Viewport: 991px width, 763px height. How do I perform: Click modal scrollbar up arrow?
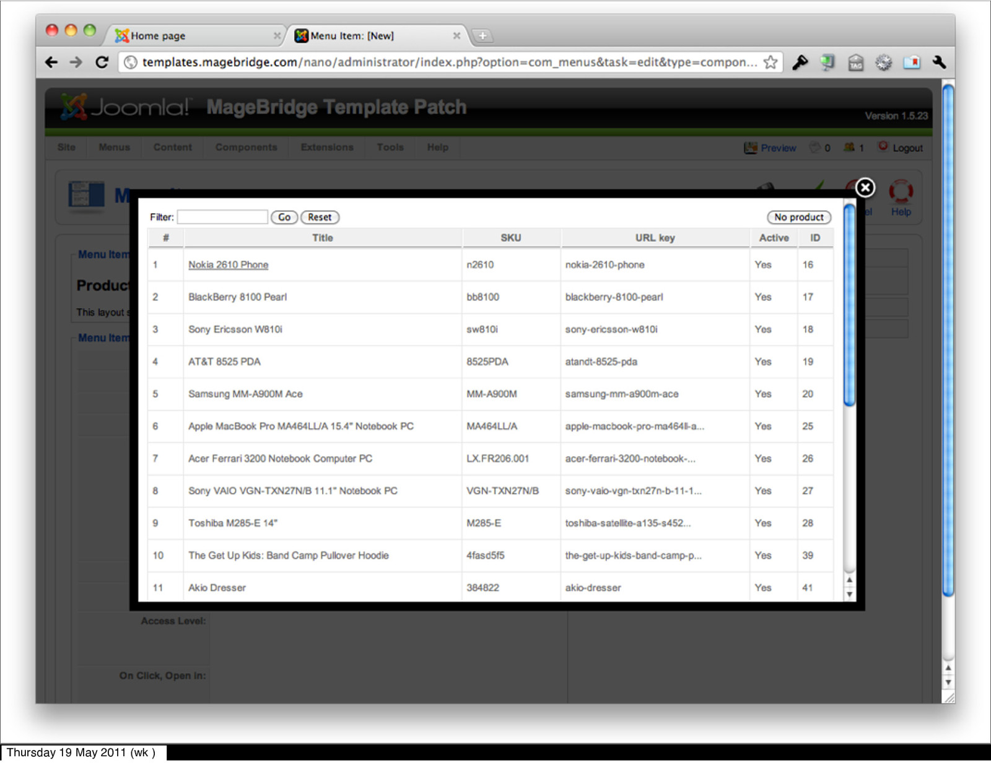pos(849,580)
